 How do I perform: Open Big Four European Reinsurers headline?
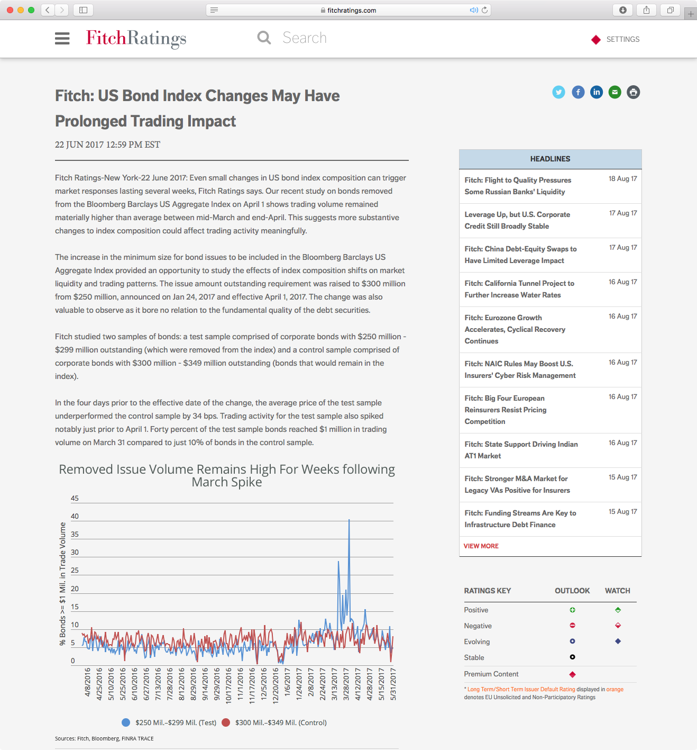(506, 410)
